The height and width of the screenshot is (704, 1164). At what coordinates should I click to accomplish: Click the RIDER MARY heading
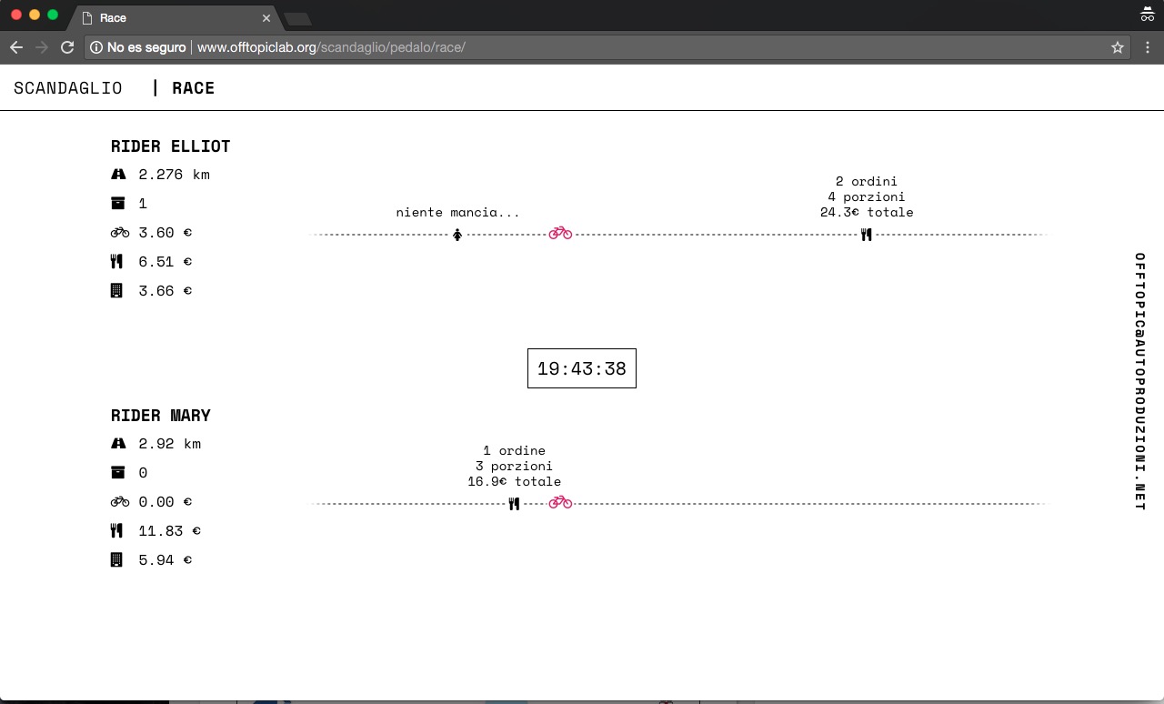pyautogui.click(x=161, y=416)
